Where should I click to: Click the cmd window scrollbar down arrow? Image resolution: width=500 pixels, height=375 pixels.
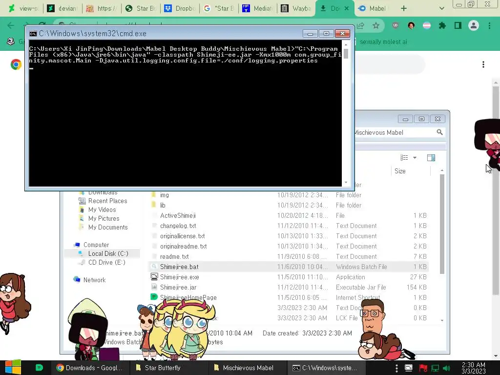tap(346, 183)
